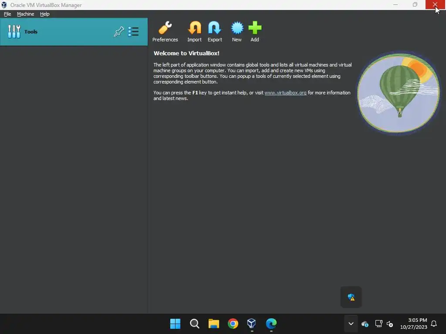Open the File menu

coord(7,14)
